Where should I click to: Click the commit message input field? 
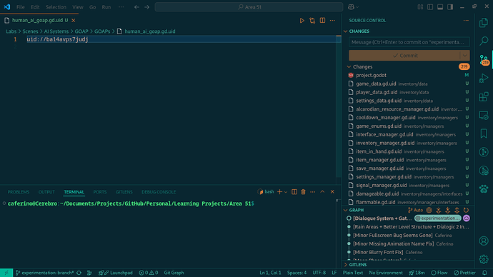pos(409,42)
